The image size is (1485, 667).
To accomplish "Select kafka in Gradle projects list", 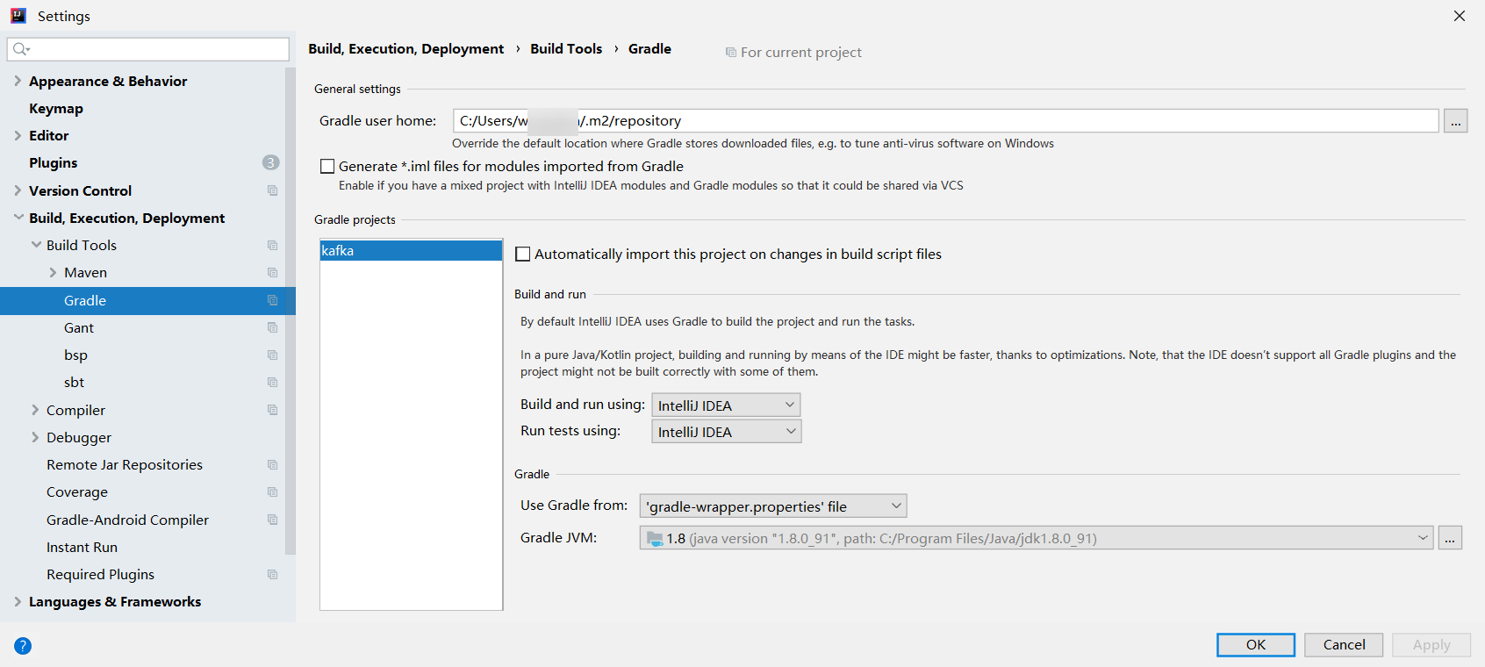I will tap(411, 251).
